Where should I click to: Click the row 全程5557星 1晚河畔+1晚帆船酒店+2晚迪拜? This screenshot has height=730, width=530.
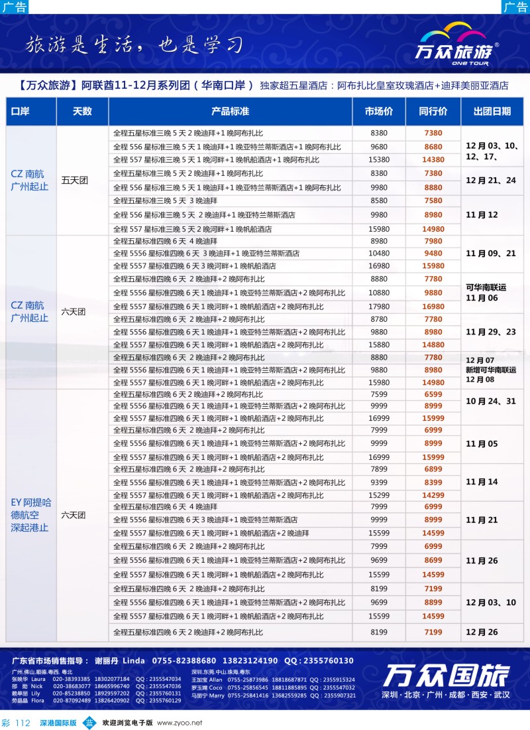[211, 533]
